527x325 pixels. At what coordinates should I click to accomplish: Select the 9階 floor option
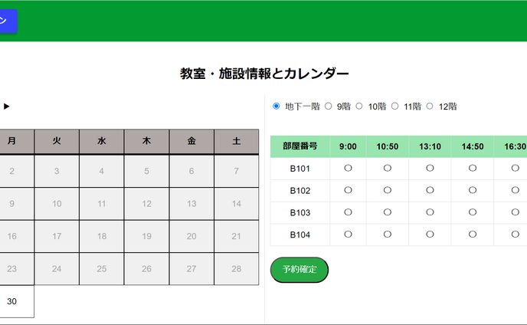coord(328,106)
